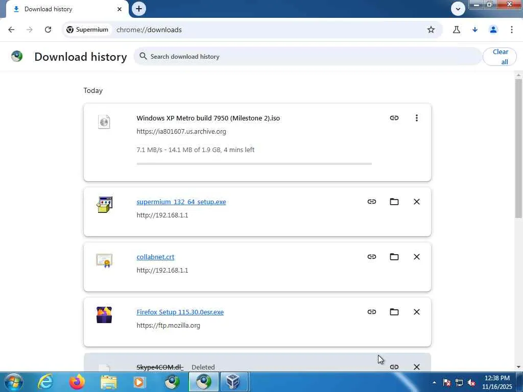Open VirtualBox from the taskbar
The width and height of the screenshot is (523, 392).
tap(233, 382)
